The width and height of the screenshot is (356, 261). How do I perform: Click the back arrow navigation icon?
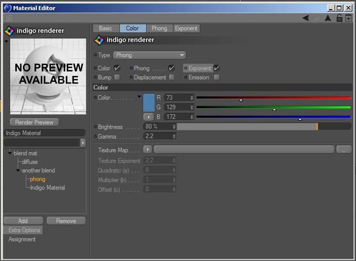[305, 18]
